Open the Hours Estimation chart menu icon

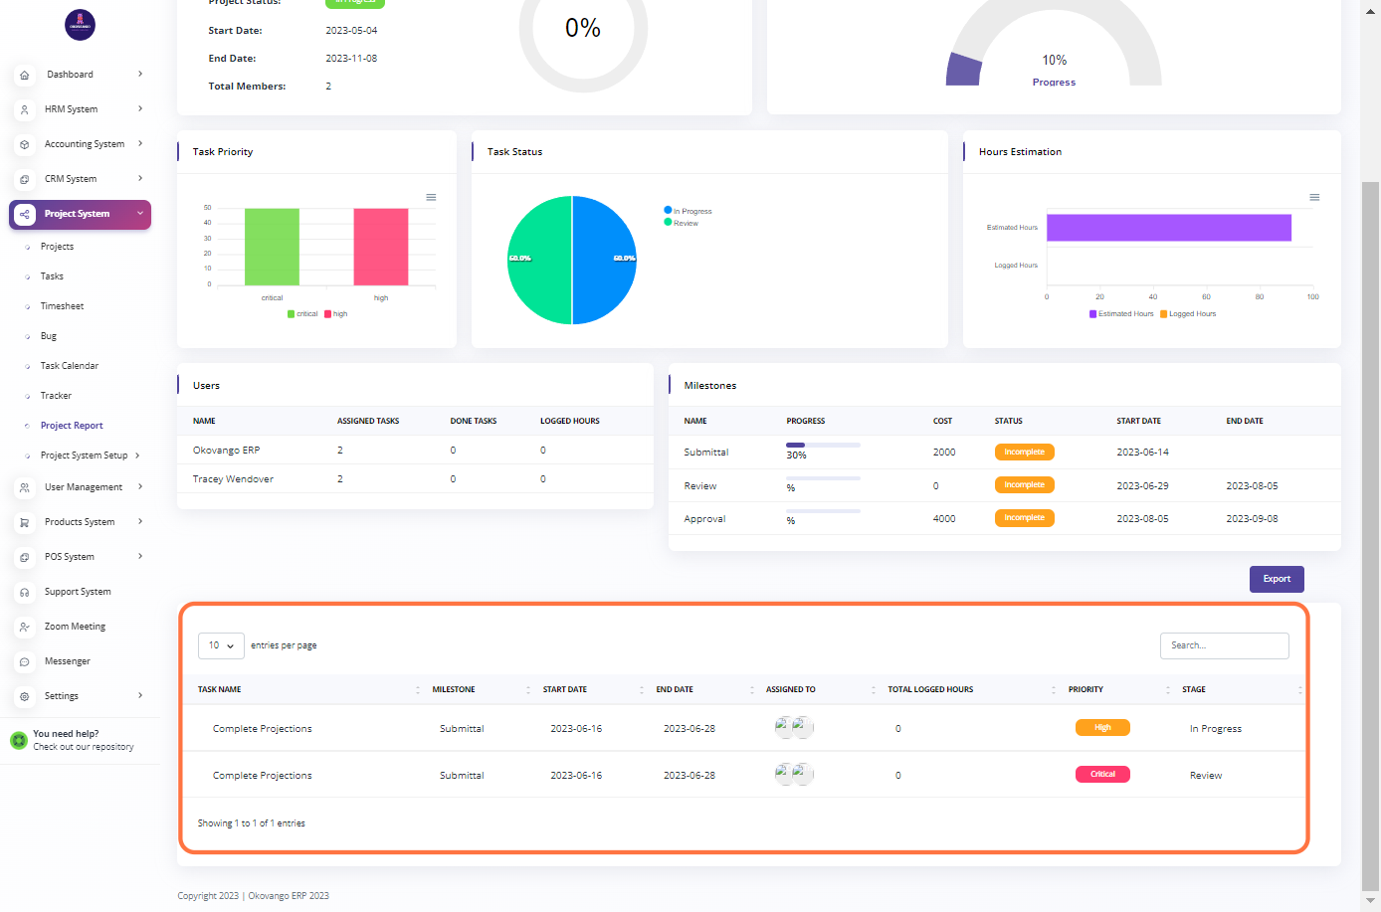[1314, 197]
